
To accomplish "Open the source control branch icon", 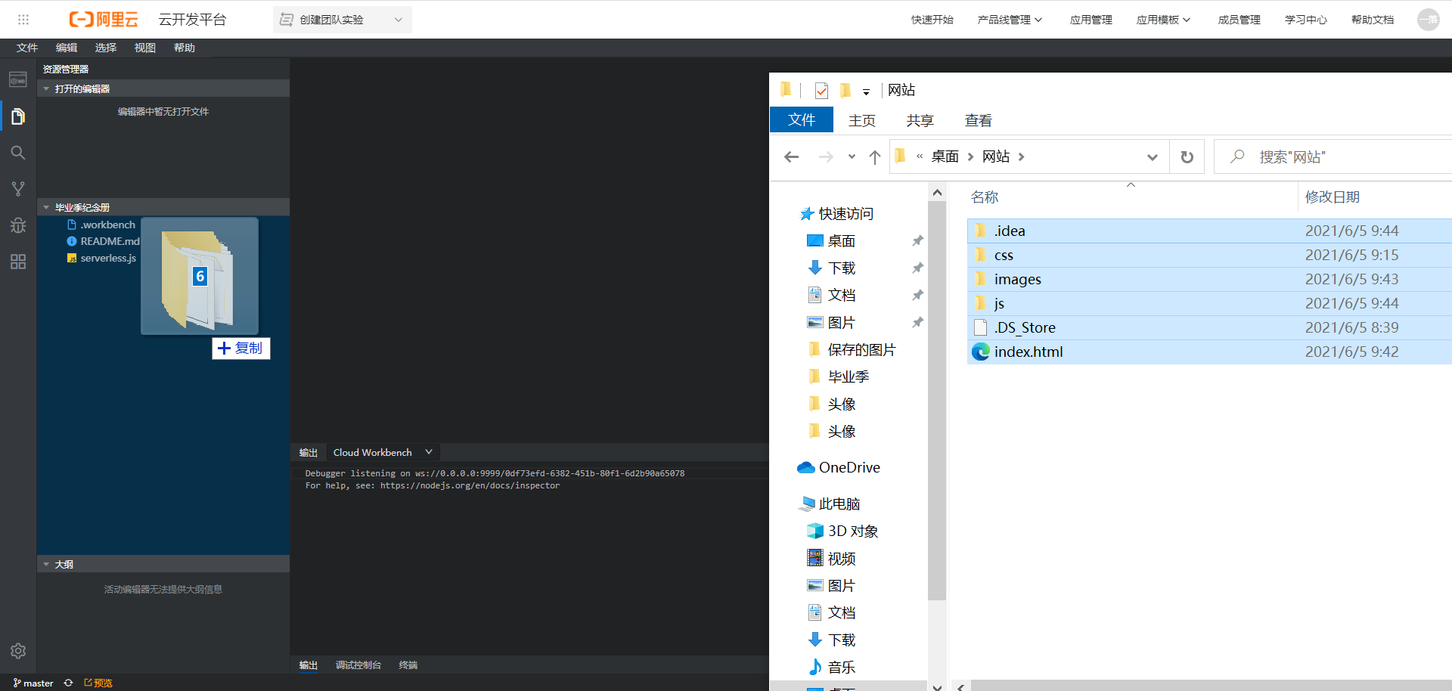I will [x=18, y=189].
